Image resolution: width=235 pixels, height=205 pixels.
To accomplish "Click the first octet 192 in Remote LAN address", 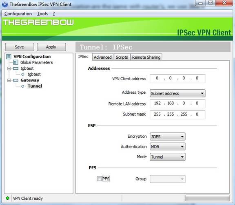I will click(157, 103).
